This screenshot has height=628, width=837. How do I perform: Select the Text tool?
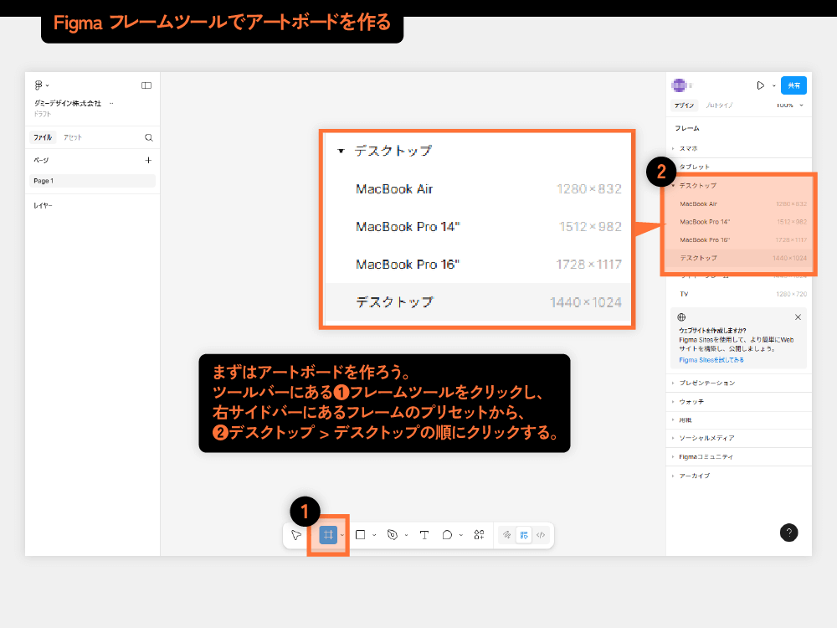point(424,535)
